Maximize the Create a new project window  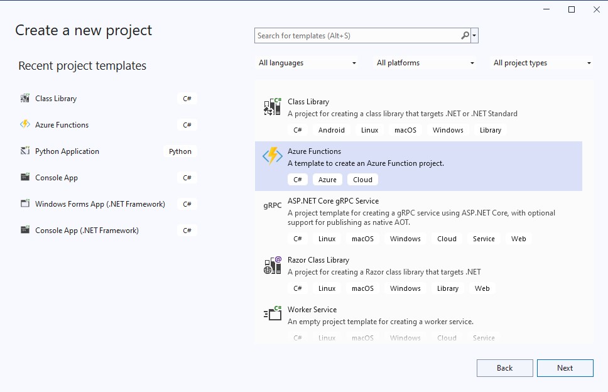571,9
